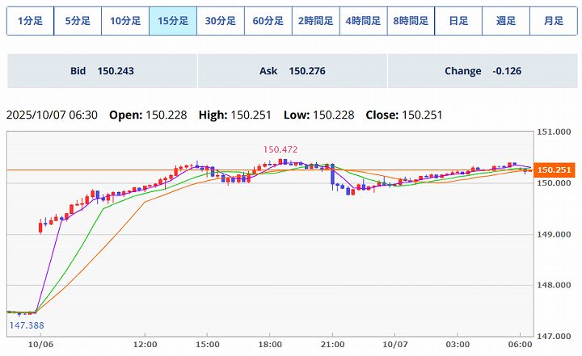This screenshot has width=582, height=356.
Task: Select the 60分足 timeframe
Action: (x=268, y=21)
